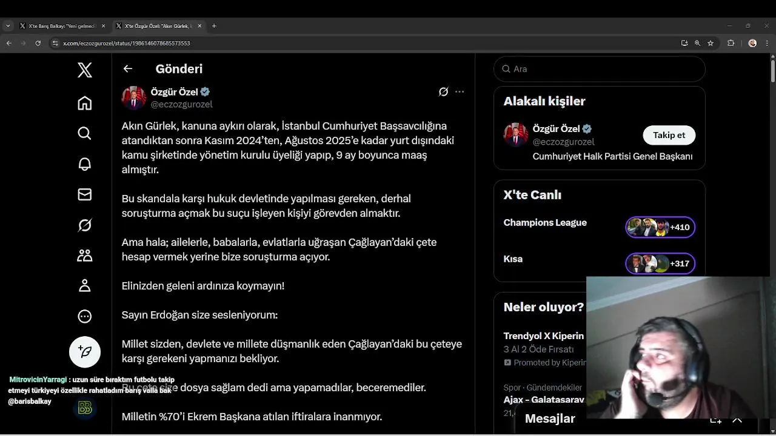Open the More circle menu in sidebar

coord(85,316)
